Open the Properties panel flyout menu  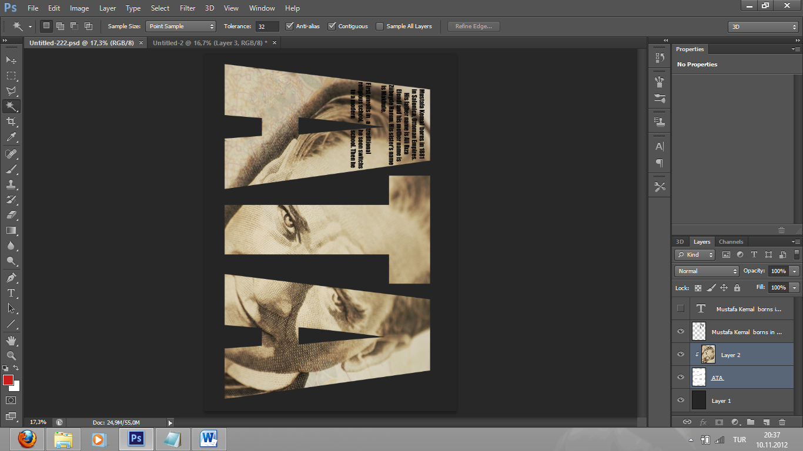(x=796, y=49)
